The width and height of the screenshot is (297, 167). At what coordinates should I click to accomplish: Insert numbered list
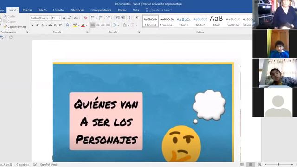tap(101, 18)
